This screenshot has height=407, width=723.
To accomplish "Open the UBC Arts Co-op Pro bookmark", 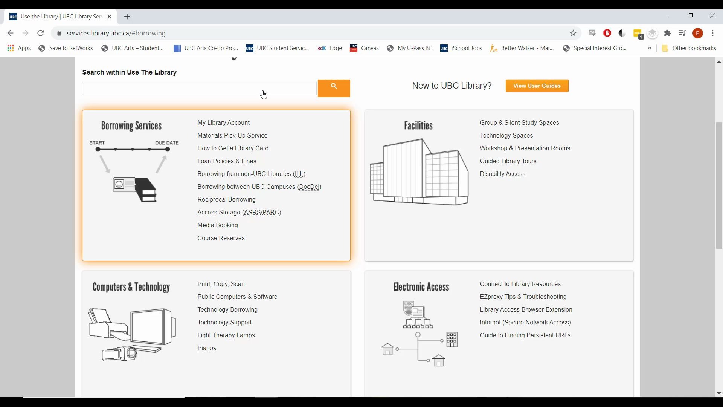I will pos(206,48).
